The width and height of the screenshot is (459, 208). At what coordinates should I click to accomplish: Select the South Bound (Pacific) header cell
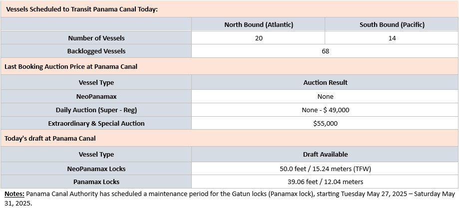pyautogui.click(x=392, y=24)
